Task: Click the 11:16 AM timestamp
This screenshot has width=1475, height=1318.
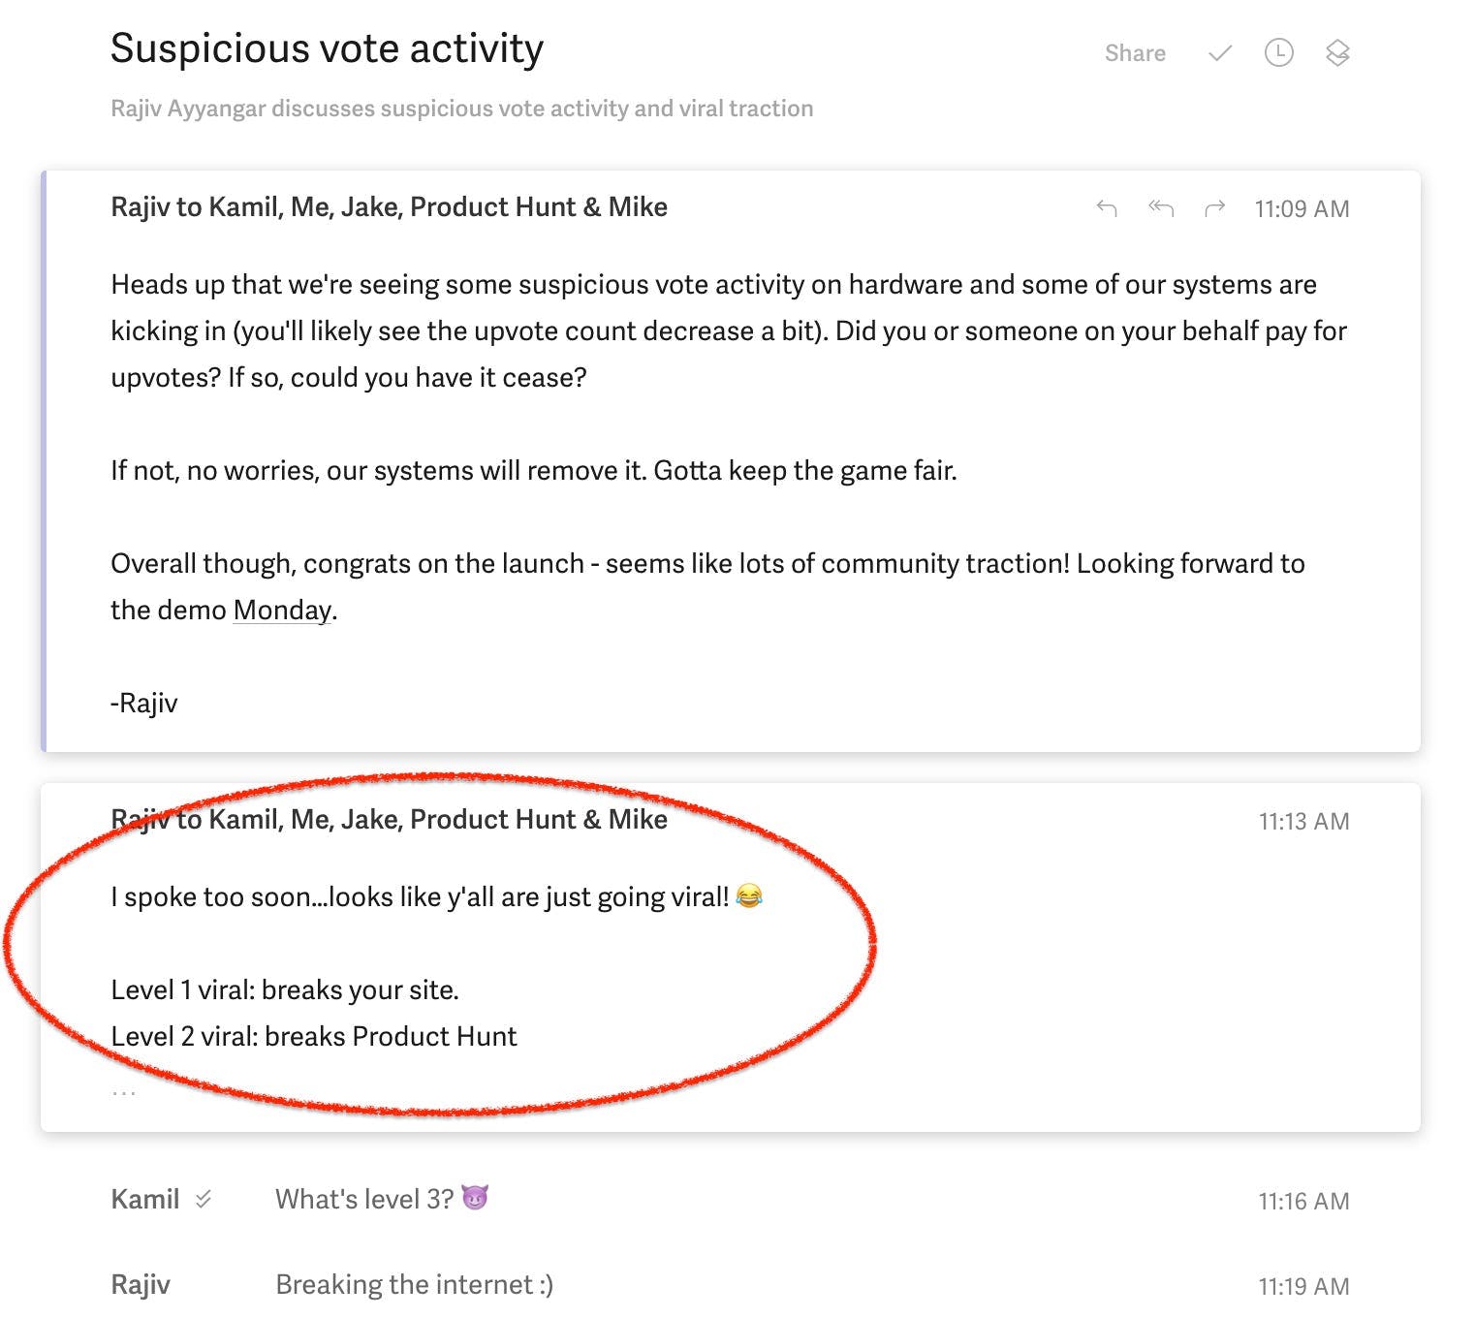Action: click(1303, 1201)
